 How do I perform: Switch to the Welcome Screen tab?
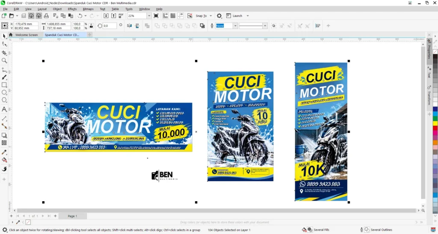27,35
